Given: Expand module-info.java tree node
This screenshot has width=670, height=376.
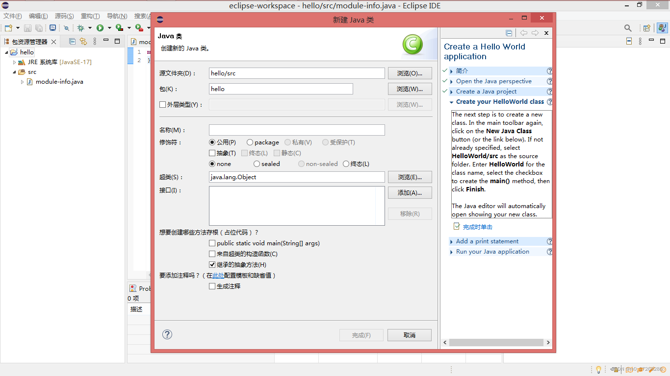Looking at the screenshot, I should point(22,82).
